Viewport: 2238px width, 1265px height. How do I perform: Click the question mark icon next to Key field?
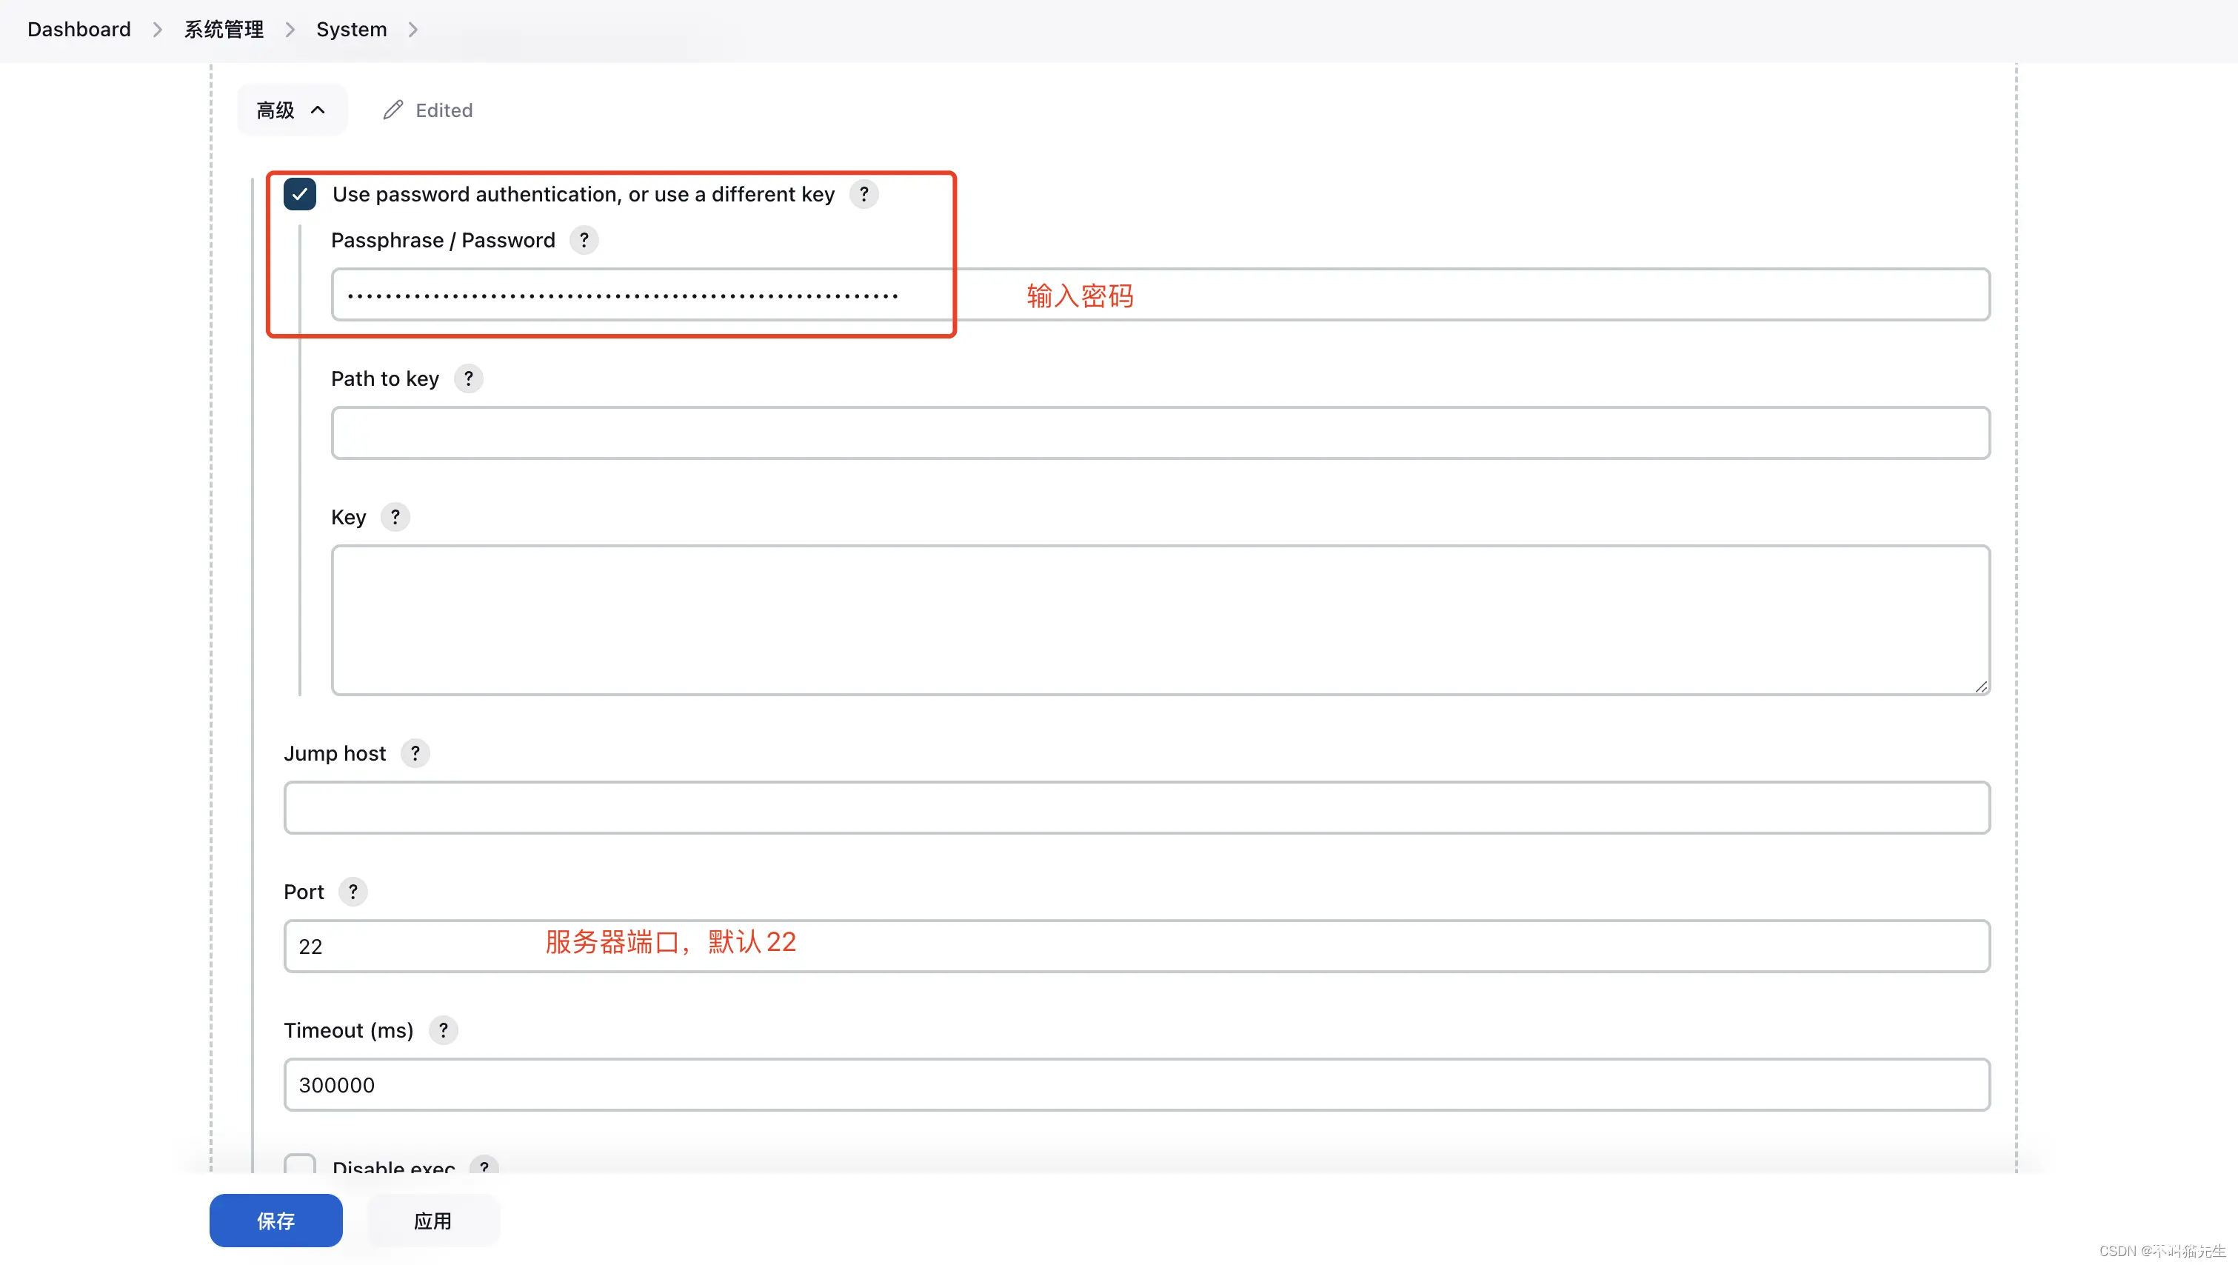[395, 516]
